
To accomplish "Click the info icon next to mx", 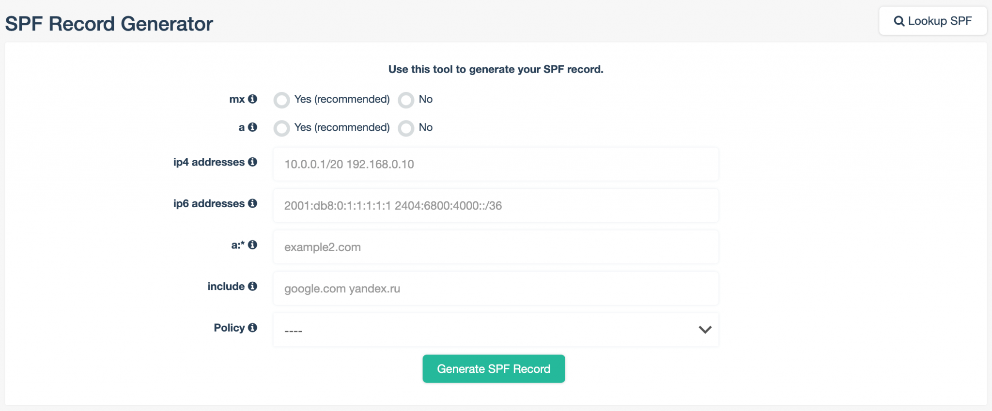I will (253, 99).
